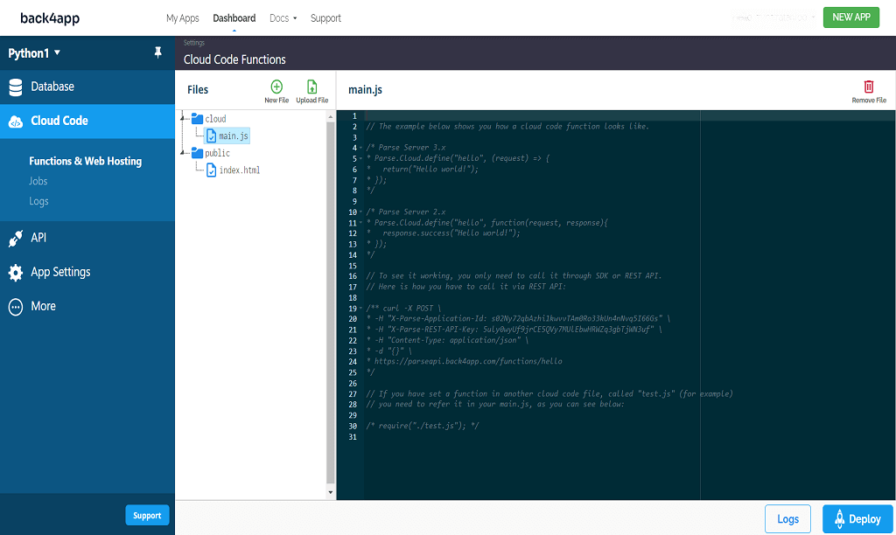This screenshot has height=535, width=896.
Task: Open the Python1 app selector dropdown
Action: pos(34,53)
